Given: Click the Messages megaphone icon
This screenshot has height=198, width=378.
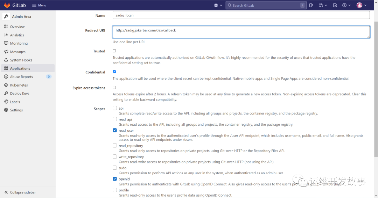Looking at the screenshot, I should tap(6, 51).
